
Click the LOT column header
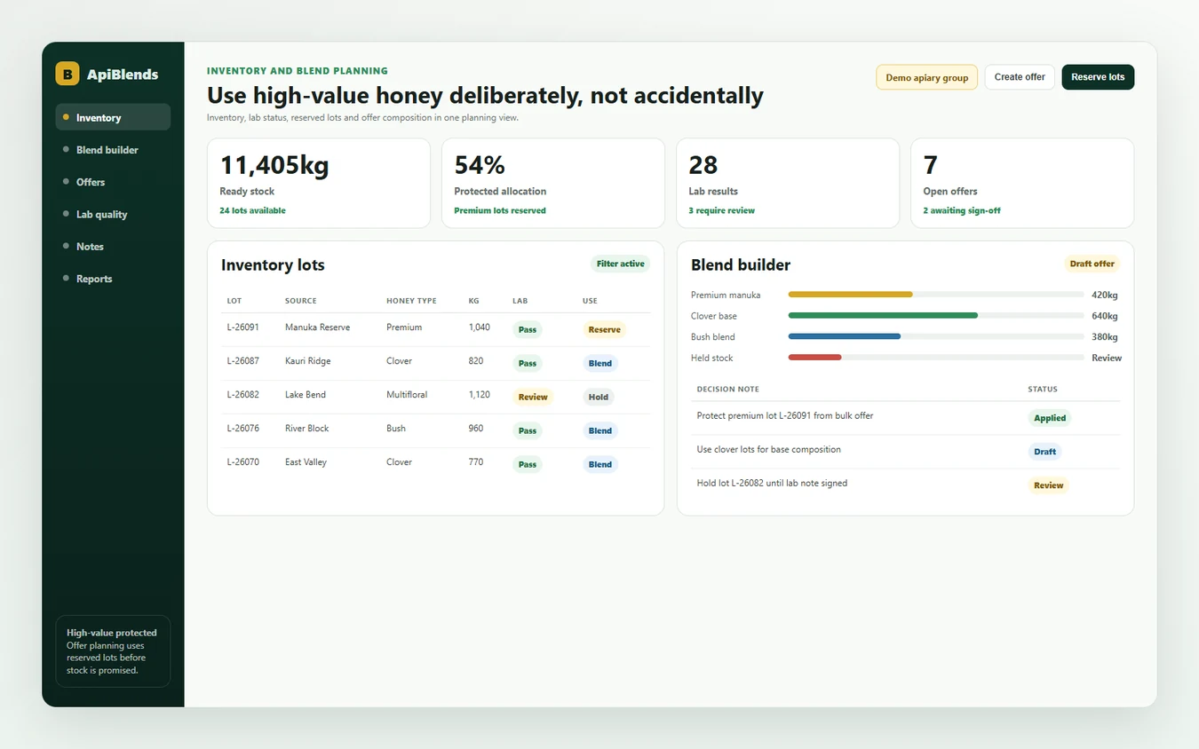coord(234,301)
